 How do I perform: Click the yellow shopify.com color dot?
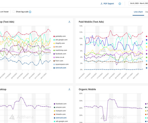click(x=54, y=43)
